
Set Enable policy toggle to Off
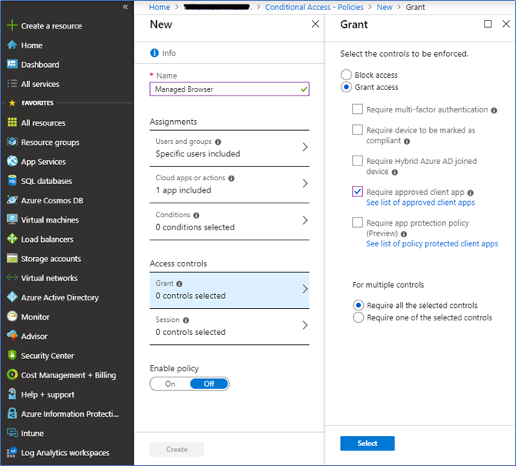(209, 384)
